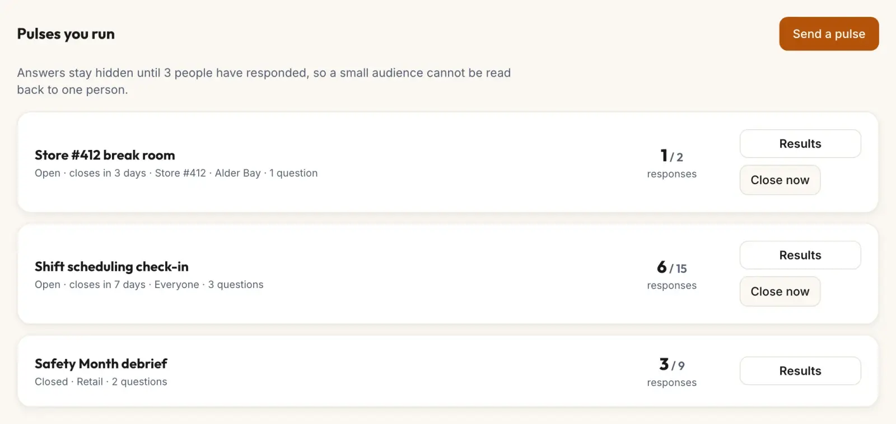The height and width of the screenshot is (424, 896).
Task: Select the Store #412 break room title
Action: click(105, 155)
